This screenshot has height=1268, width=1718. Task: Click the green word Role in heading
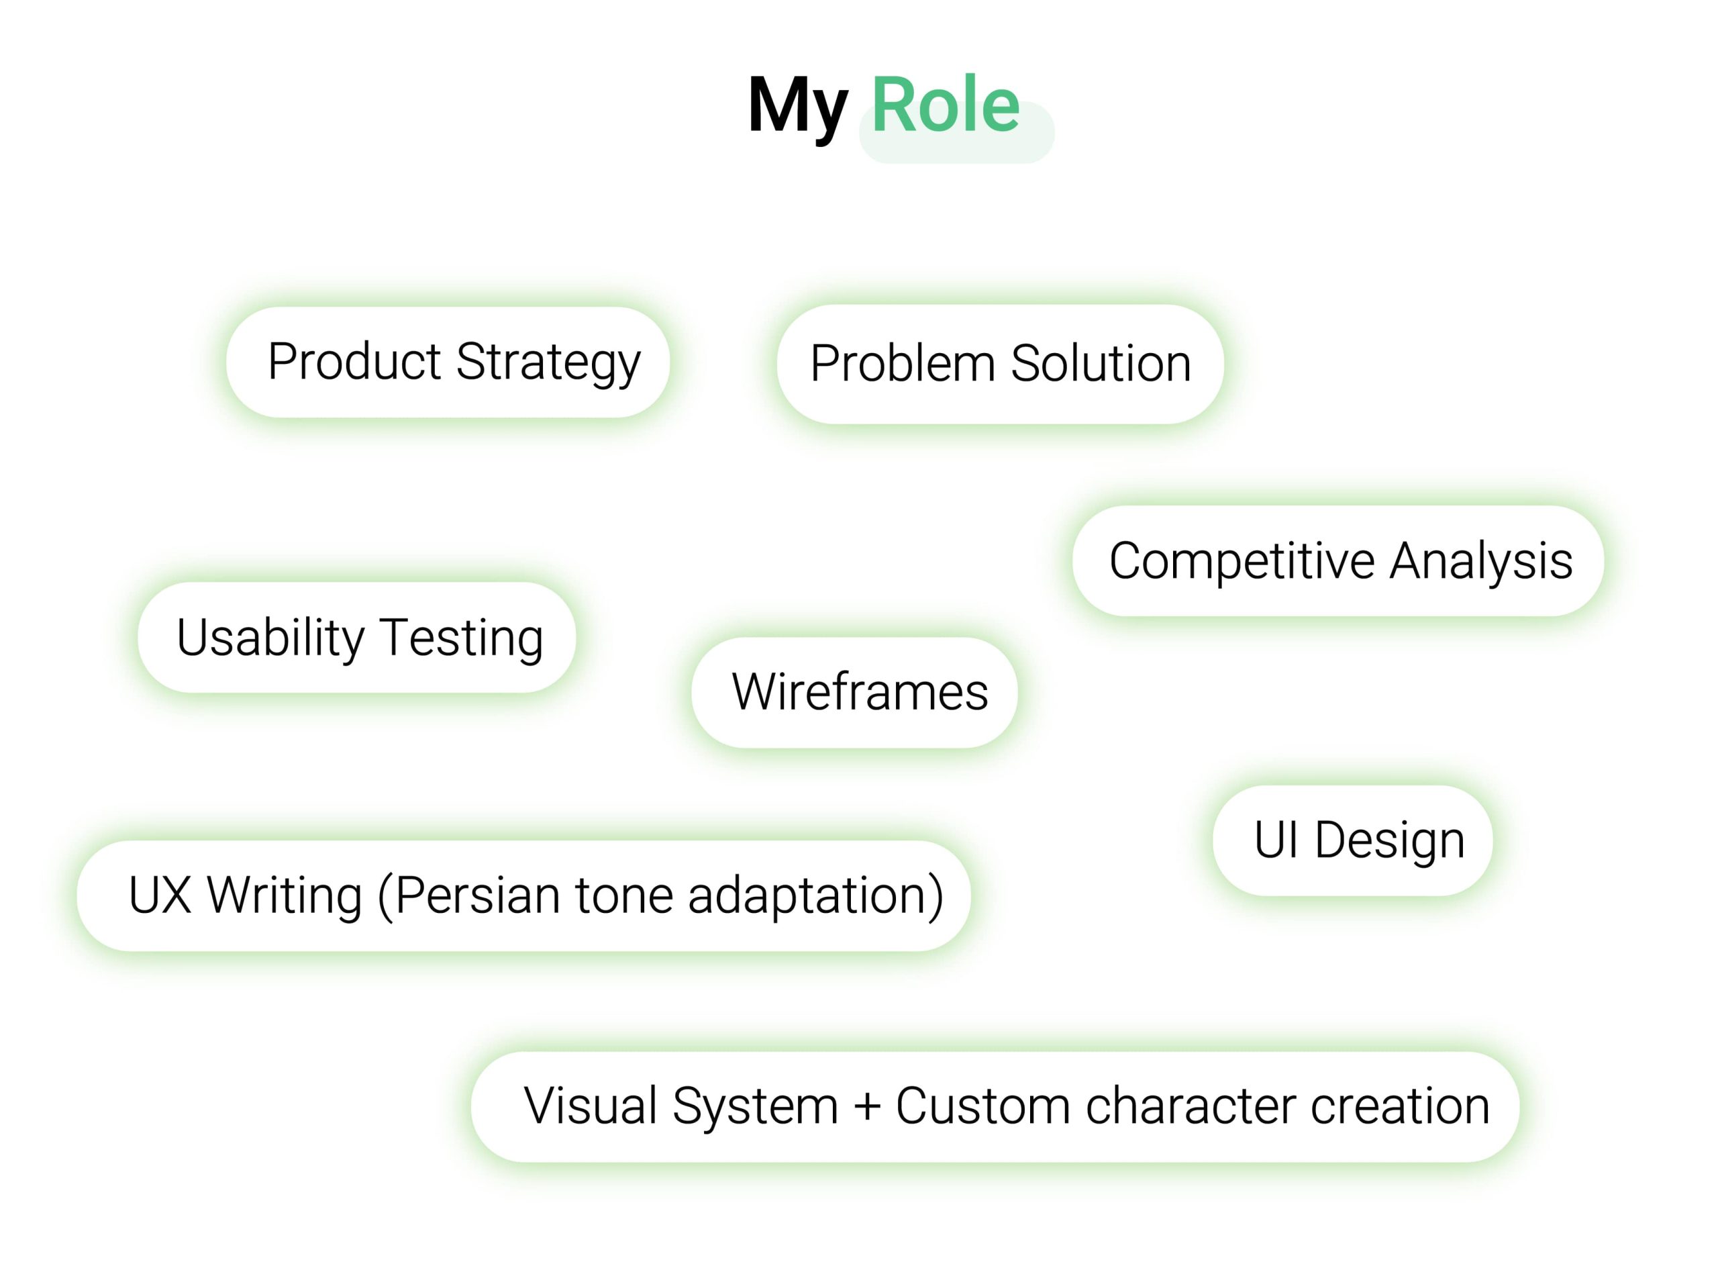coord(946,105)
